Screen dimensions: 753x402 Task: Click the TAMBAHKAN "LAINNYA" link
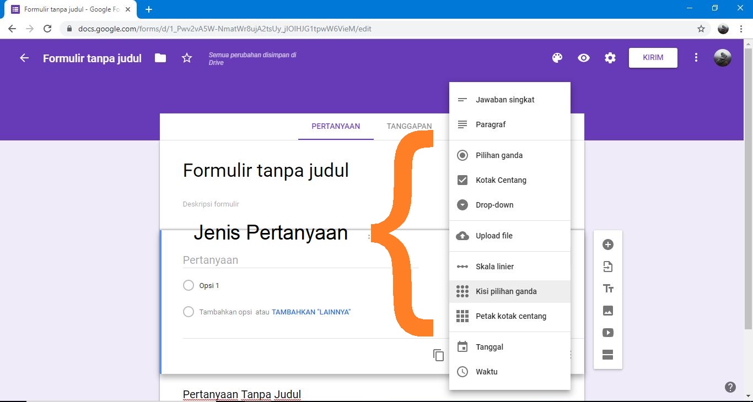[311, 311]
